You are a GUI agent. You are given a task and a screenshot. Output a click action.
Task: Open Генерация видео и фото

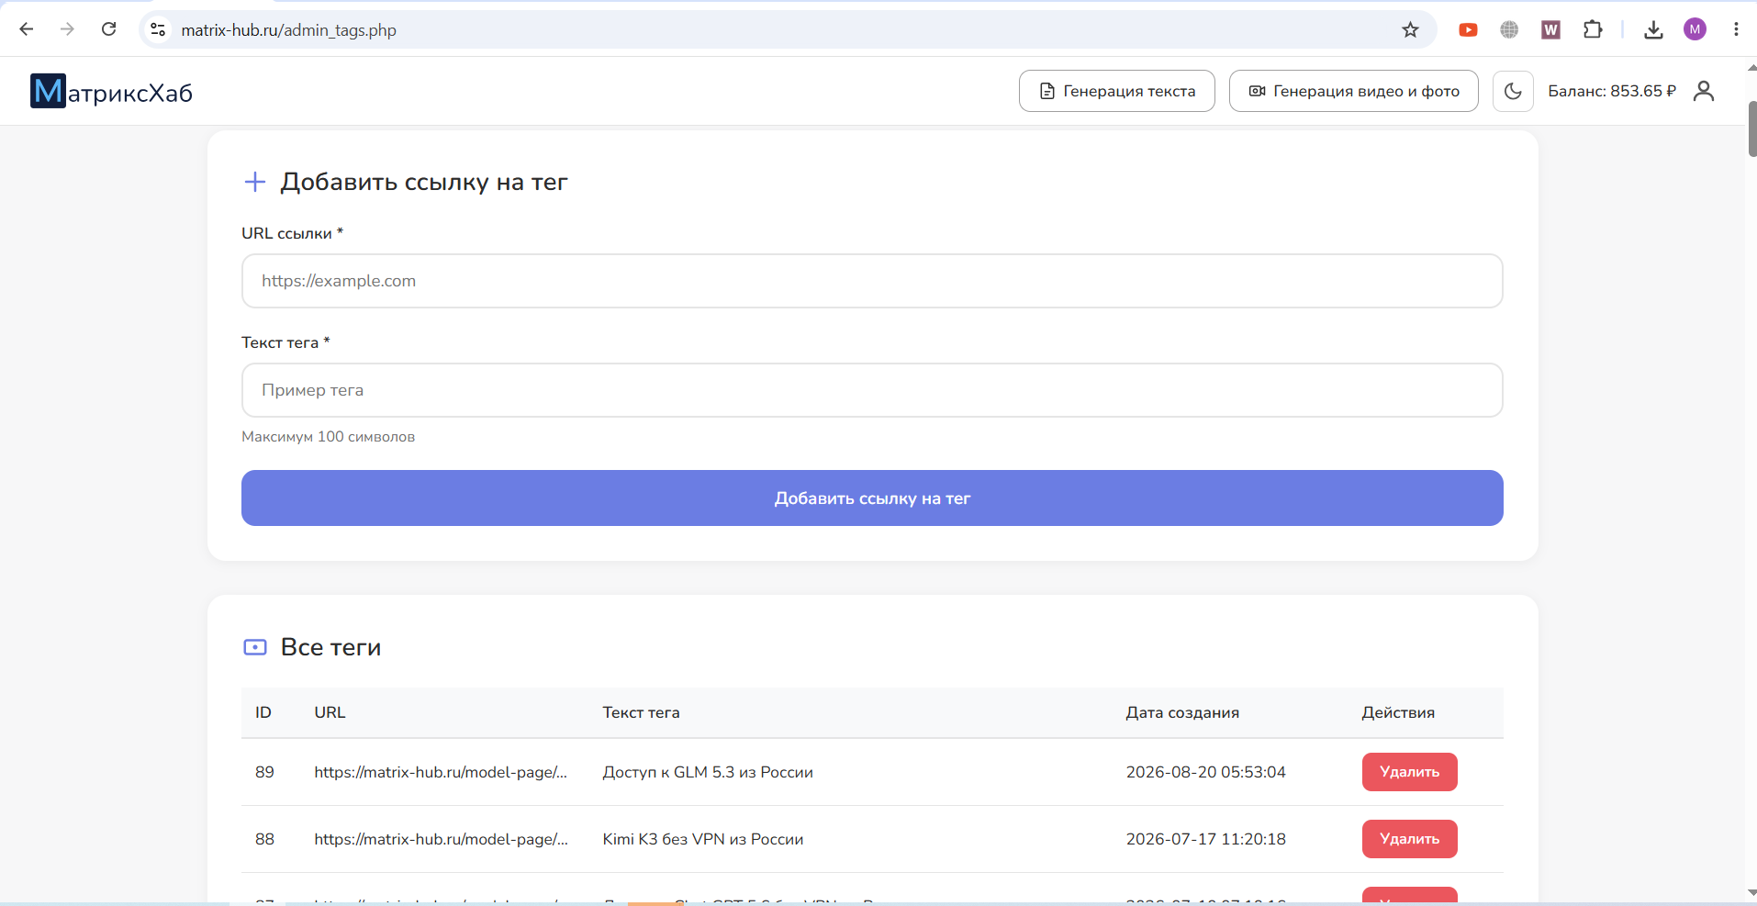pos(1353,91)
